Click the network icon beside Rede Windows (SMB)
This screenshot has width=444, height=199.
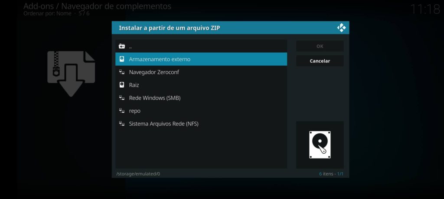pos(122,98)
